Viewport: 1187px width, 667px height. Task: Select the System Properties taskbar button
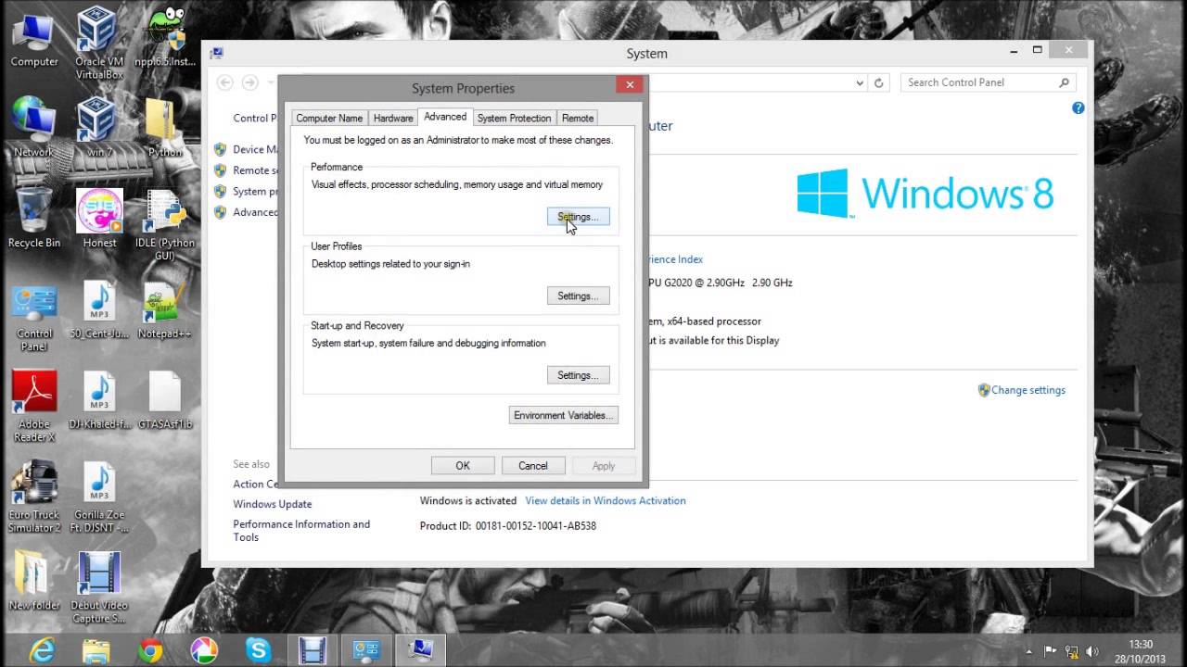(420, 649)
